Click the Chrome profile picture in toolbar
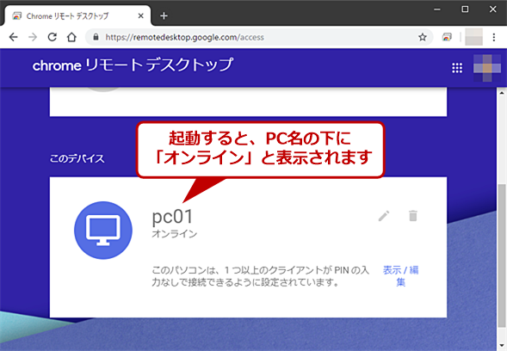The image size is (507, 351). pyautogui.click(x=473, y=37)
